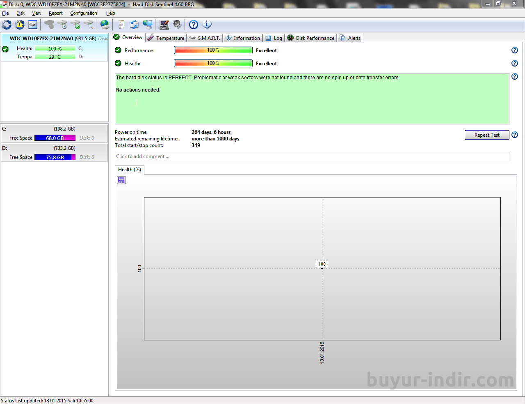Open the Disk menu
This screenshot has width=525, height=404.
pos(21,13)
